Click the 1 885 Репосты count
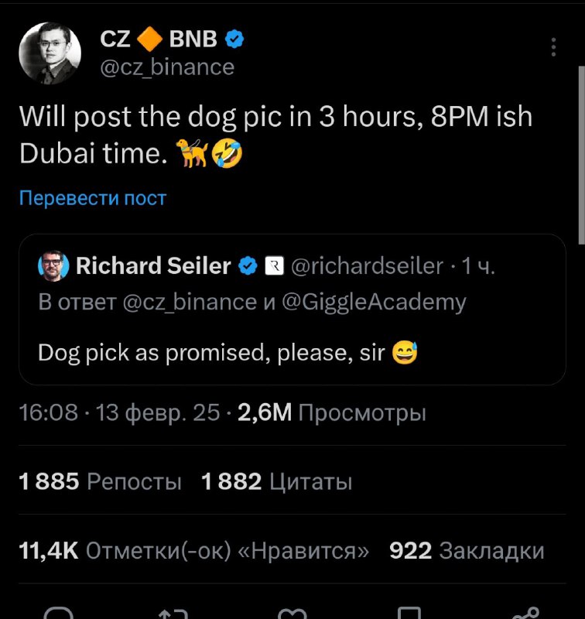Screen dimensions: 585x619 101,481
